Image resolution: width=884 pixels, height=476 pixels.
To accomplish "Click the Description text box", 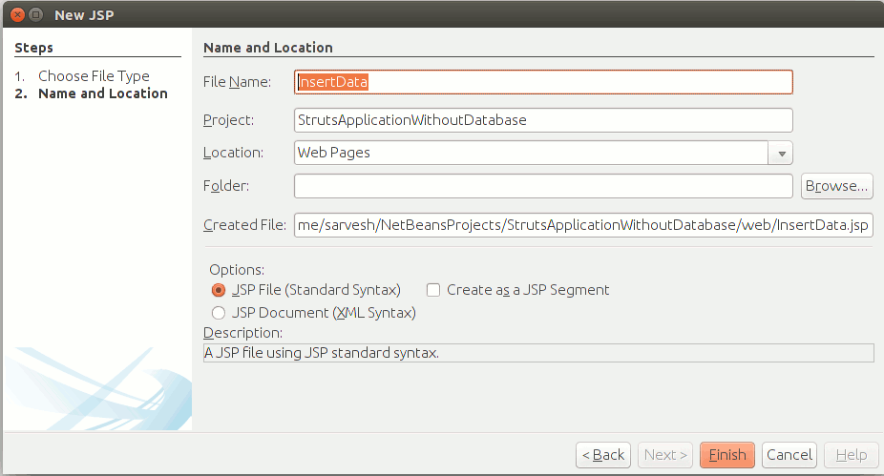I will pos(538,353).
